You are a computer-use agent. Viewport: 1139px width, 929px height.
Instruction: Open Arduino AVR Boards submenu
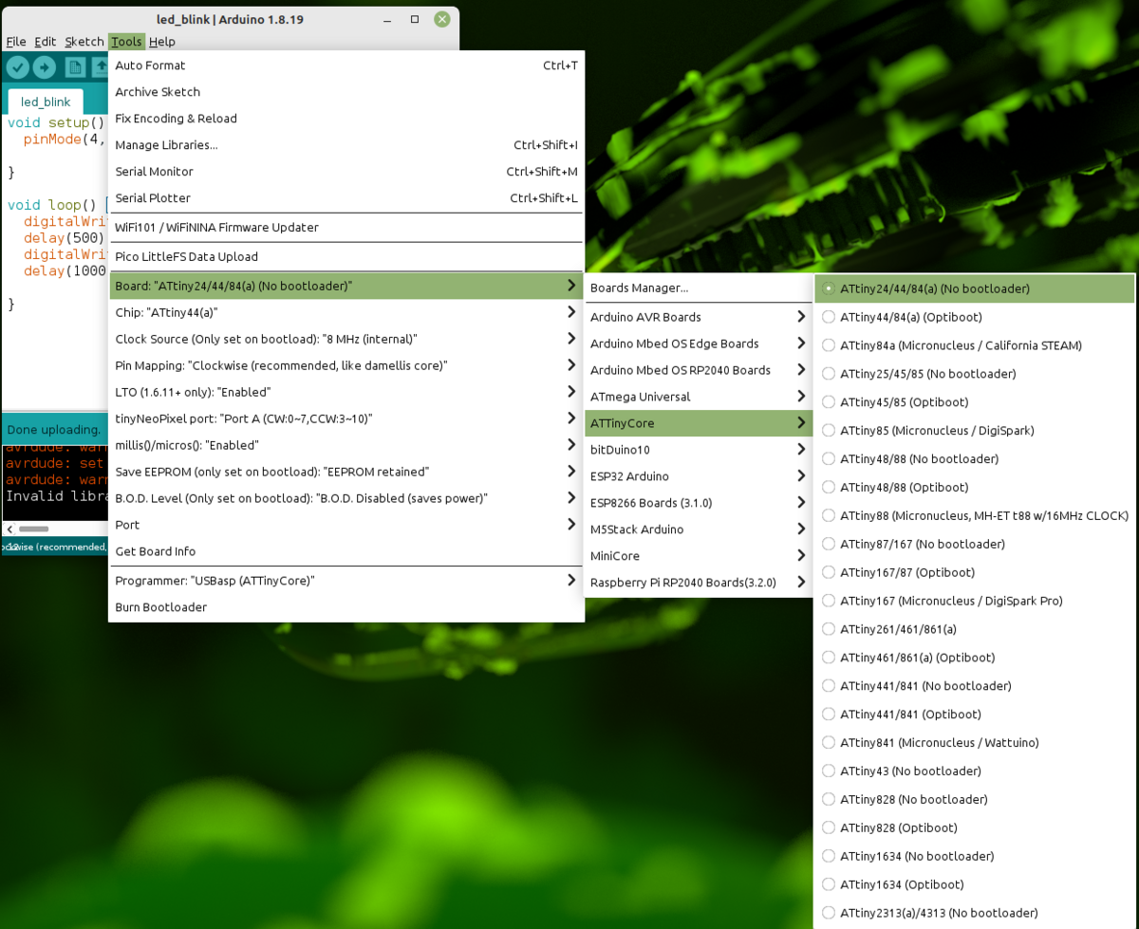[x=699, y=317]
